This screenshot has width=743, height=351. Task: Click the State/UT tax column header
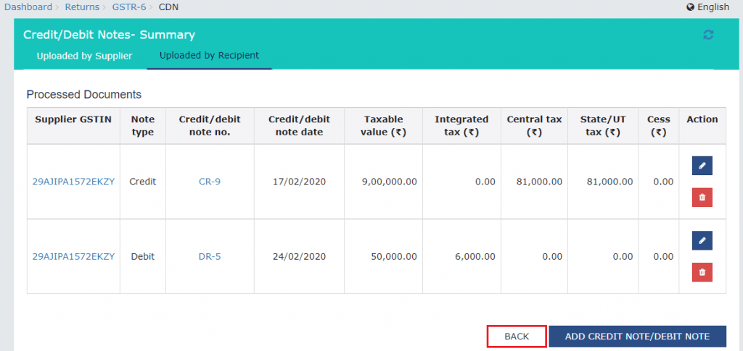pos(603,126)
